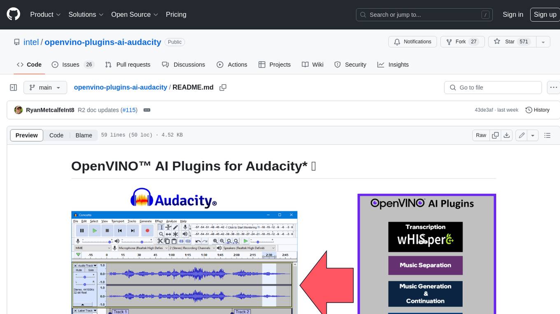Focus the Go to file search box
The height and width of the screenshot is (314, 560).
click(x=493, y=88)
